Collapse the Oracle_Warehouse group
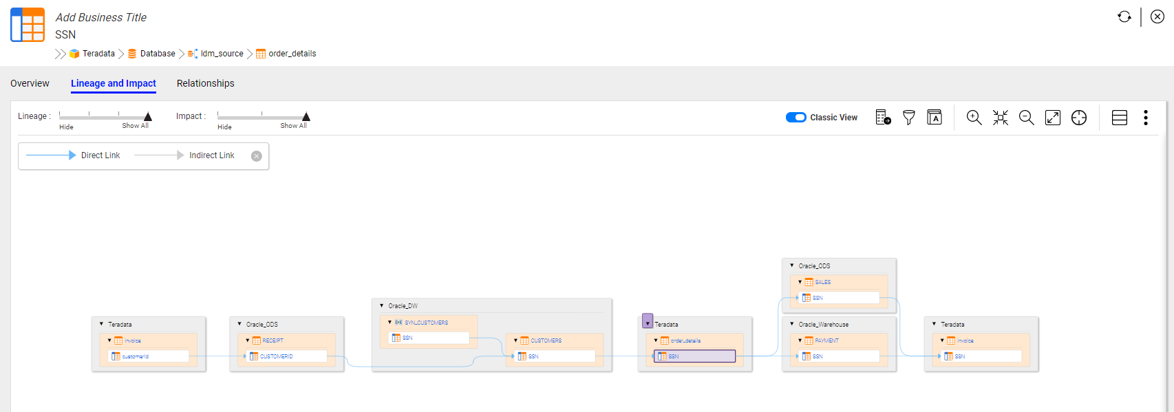Viewport: 1174px width, 412px height. (792, 324)
